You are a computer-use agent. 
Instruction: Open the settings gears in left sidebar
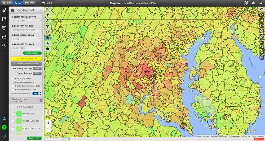click(4, 11)
